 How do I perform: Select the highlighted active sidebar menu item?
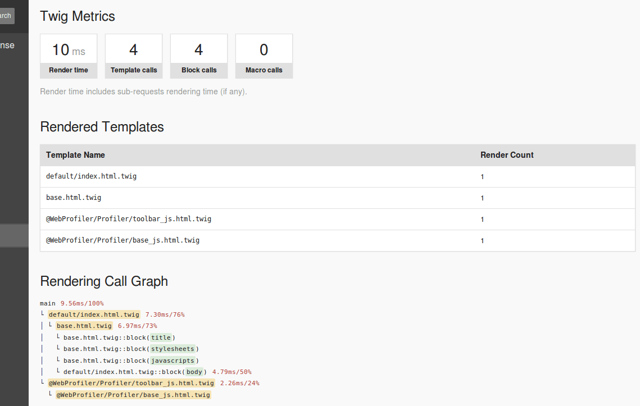pos(14,236)
